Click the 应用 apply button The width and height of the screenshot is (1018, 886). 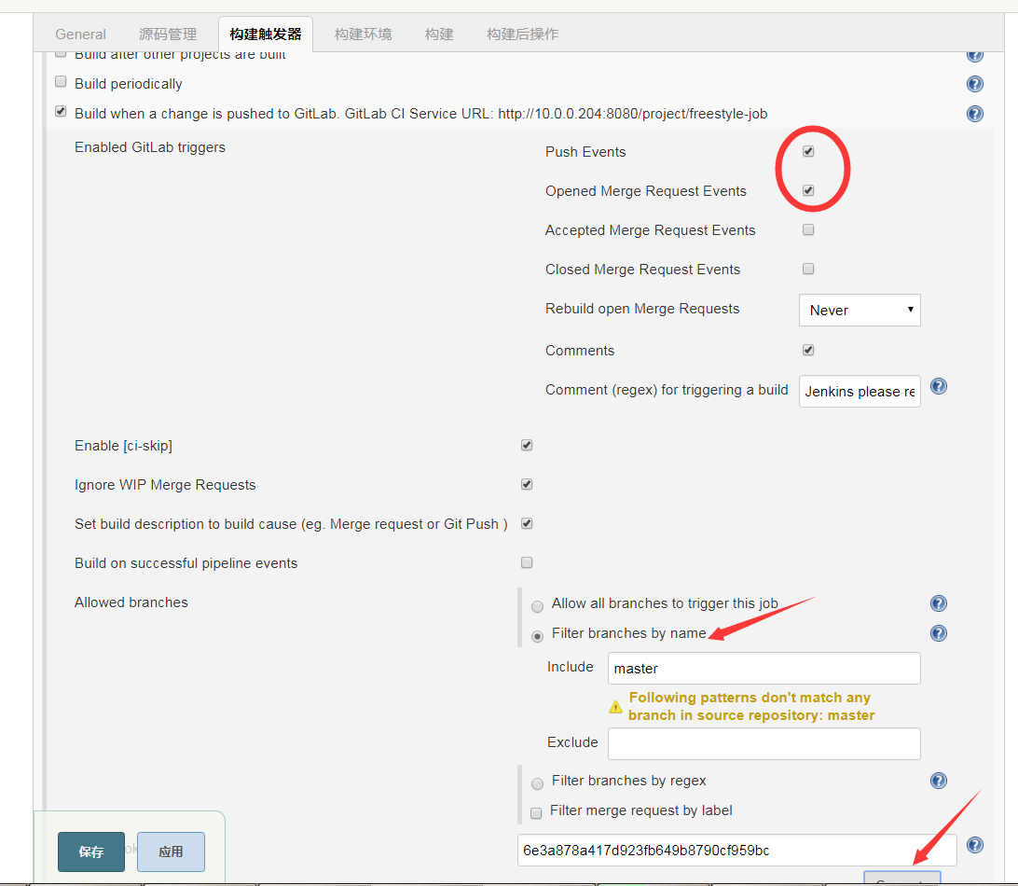(x=171, y=851)
